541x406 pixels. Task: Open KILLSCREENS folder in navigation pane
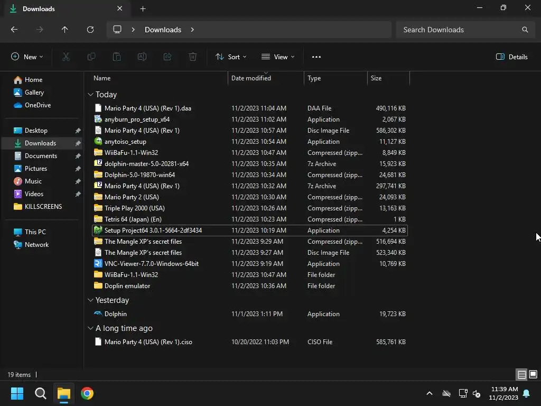(43, 207)
